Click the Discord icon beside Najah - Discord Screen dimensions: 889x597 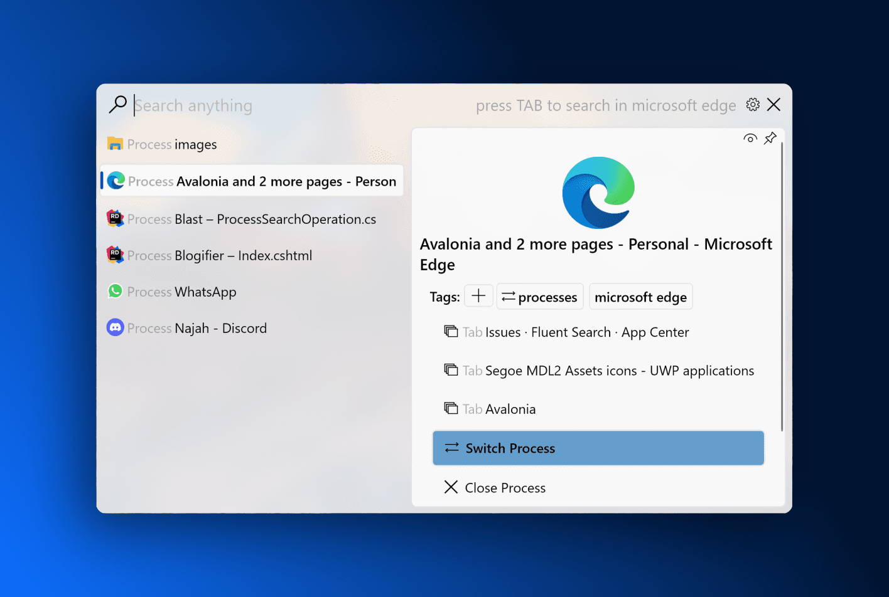click(116, 327)
